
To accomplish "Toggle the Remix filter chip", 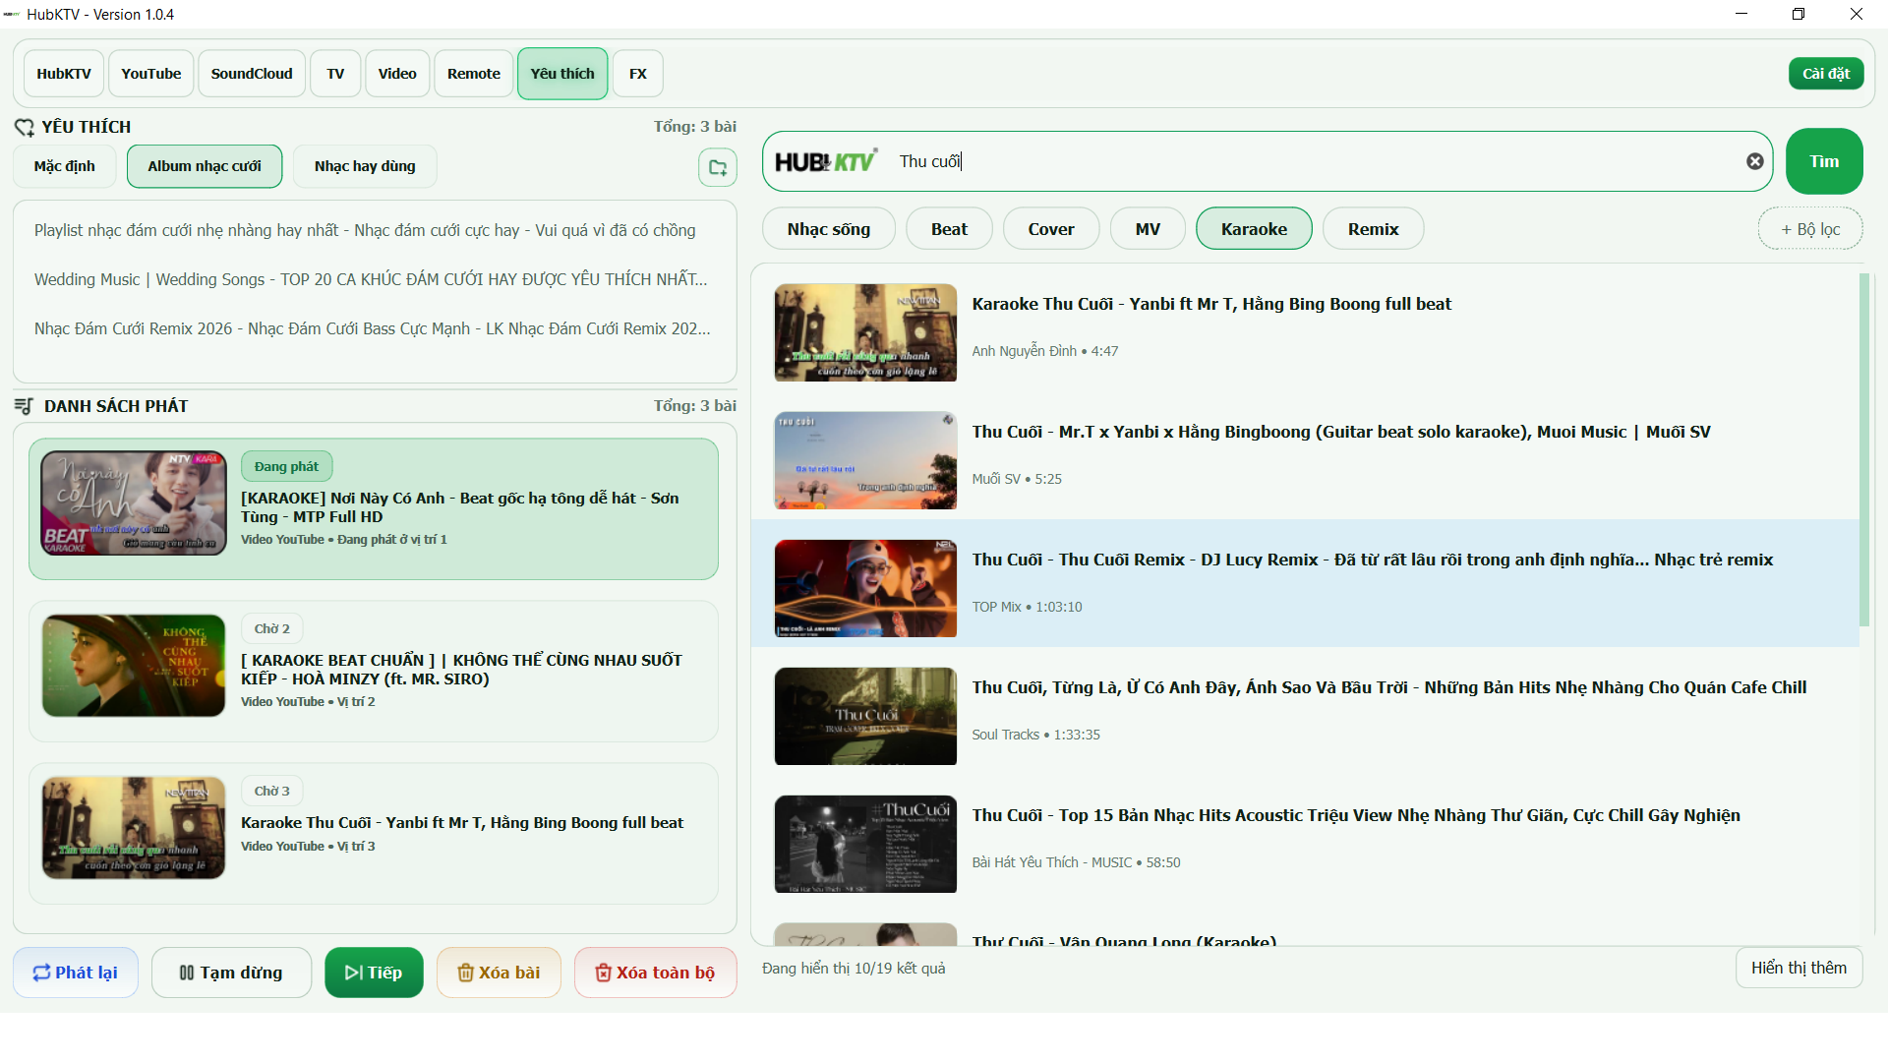I will [1373, 229].
